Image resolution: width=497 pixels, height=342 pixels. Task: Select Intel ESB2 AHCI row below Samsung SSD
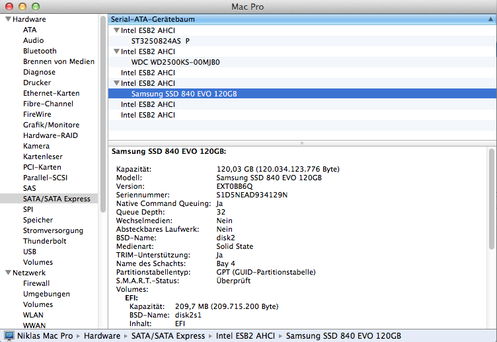click(x=302, y=104)
